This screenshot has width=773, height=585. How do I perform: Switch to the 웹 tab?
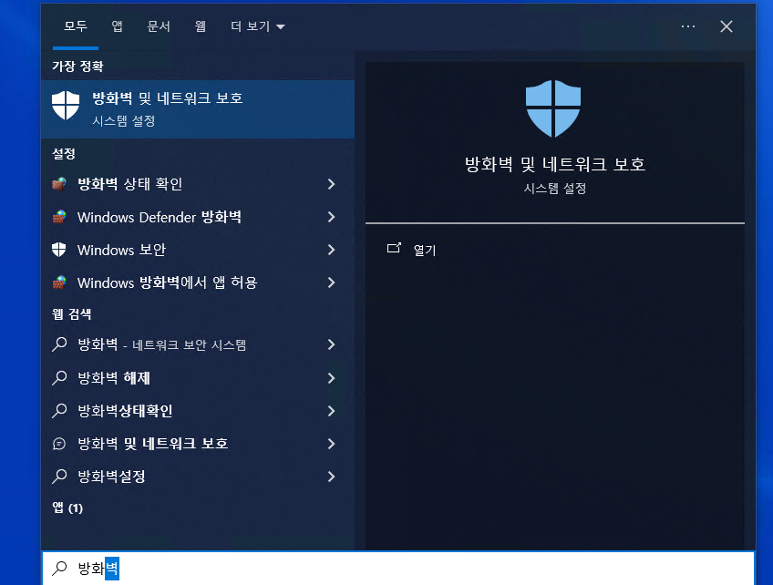[201, 26]
